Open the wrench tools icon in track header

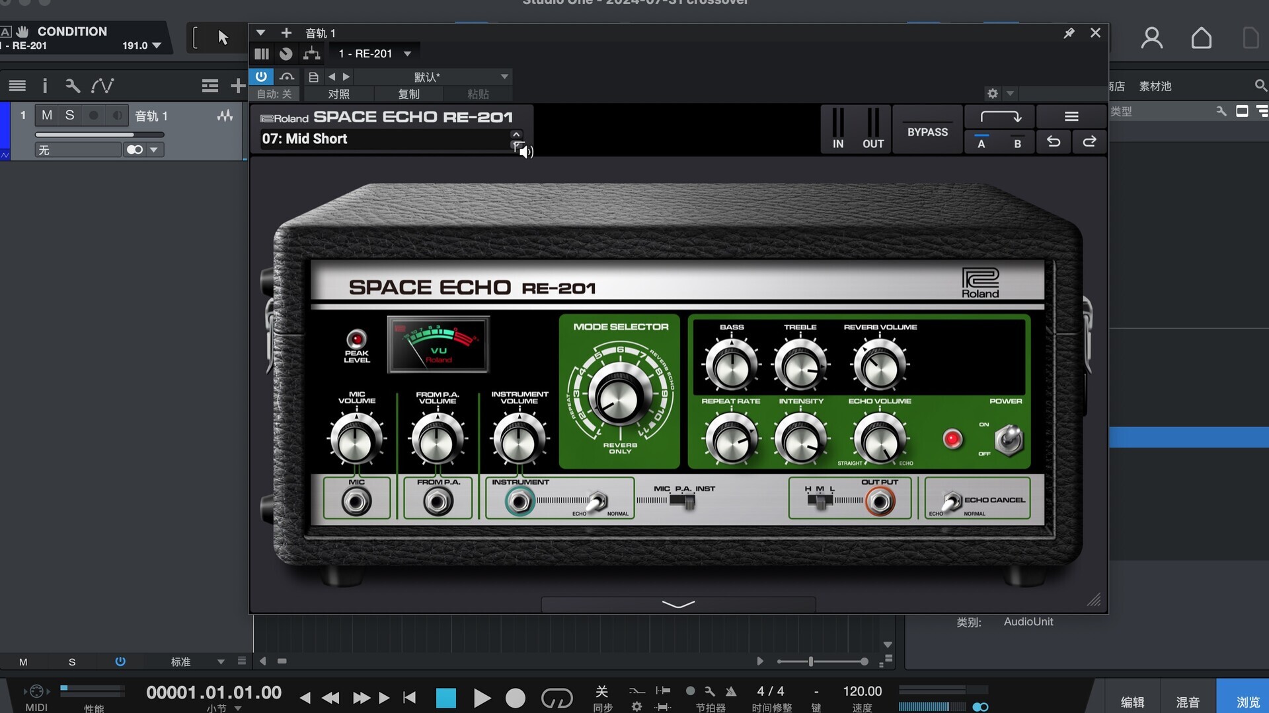73,85
